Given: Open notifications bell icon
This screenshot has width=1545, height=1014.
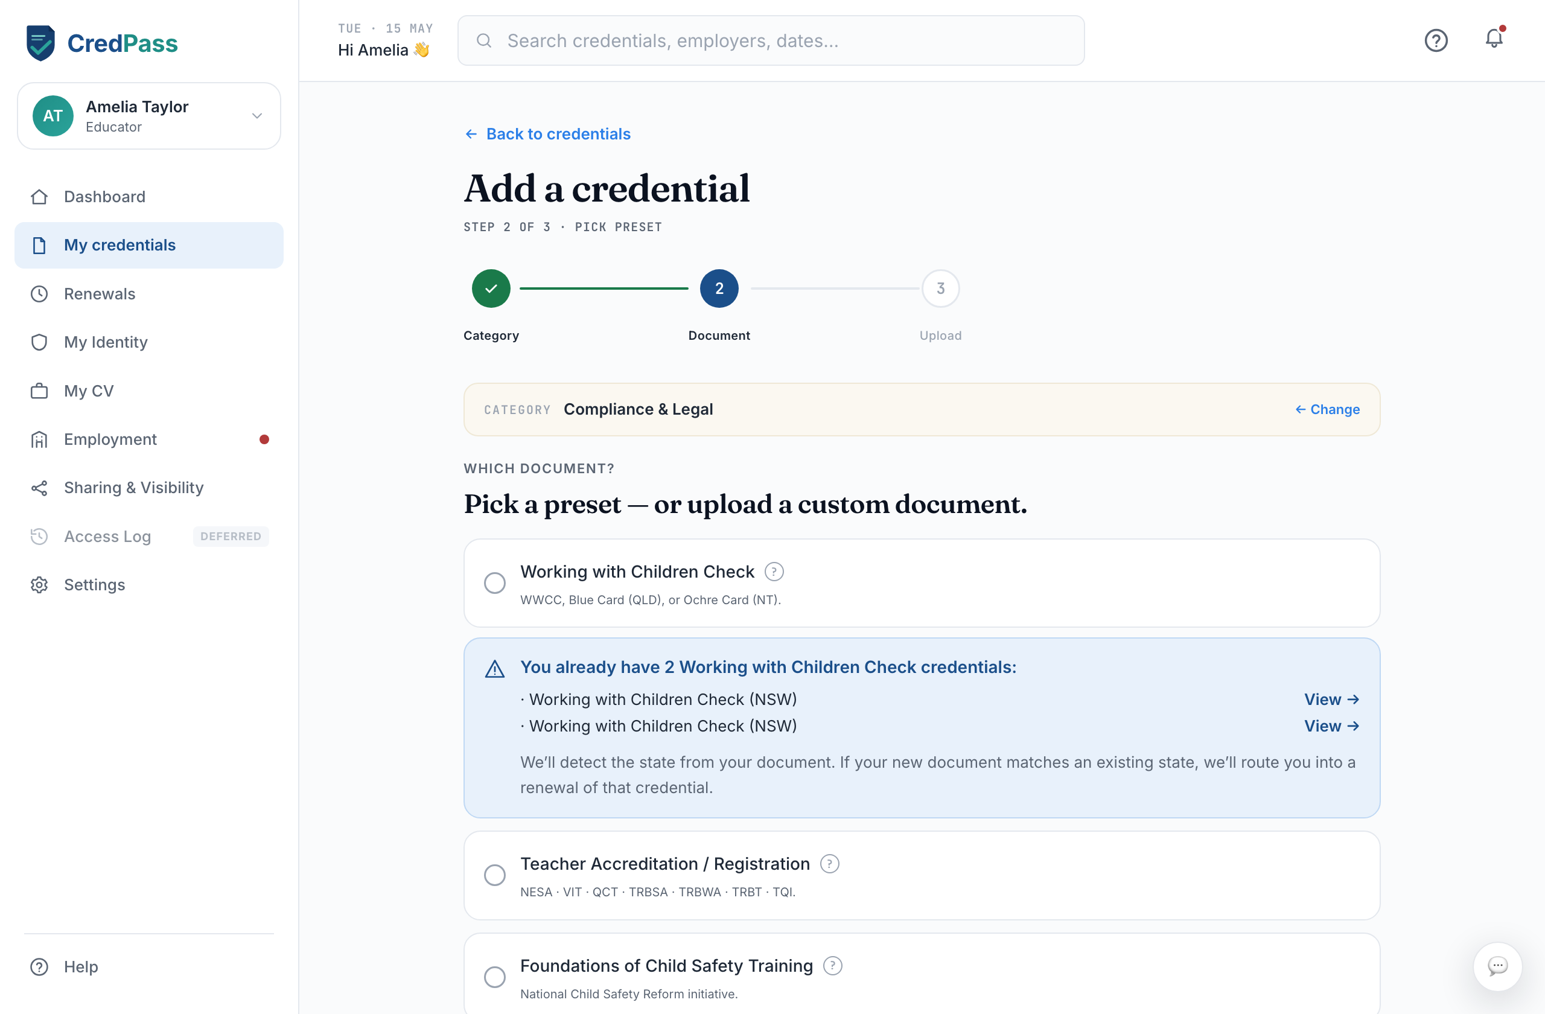Looking at the screenshot, I should (x=1494, y=39).
